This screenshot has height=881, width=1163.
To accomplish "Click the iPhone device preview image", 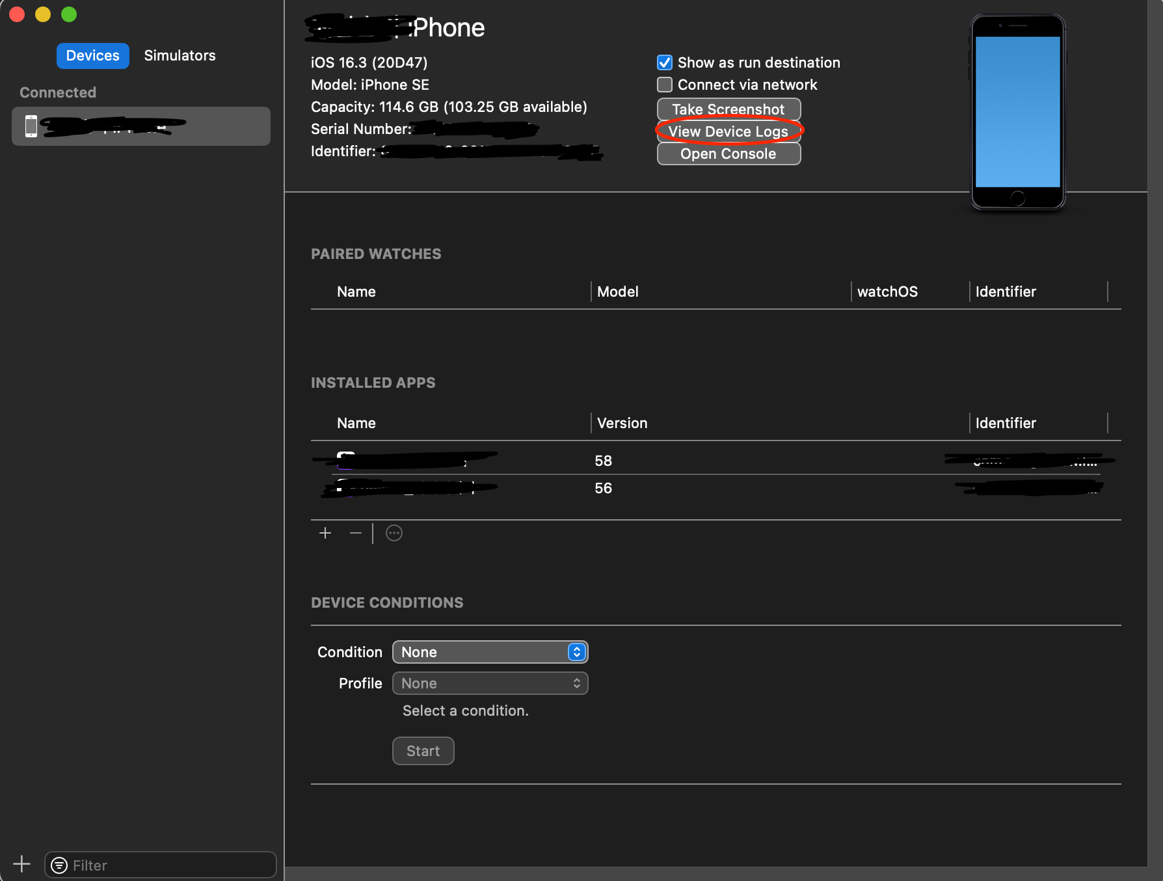I will pyautogui.click(x=1018, y=112).
